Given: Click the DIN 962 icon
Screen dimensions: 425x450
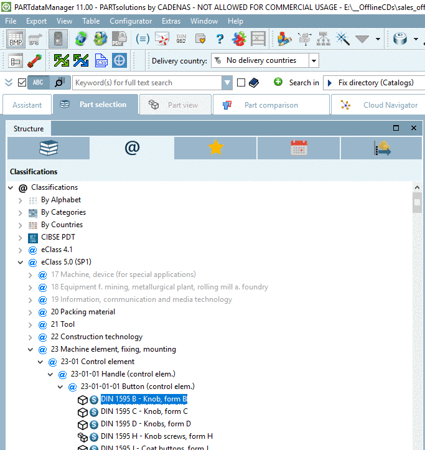Looking at the screenshot, I should pos(181,39).
